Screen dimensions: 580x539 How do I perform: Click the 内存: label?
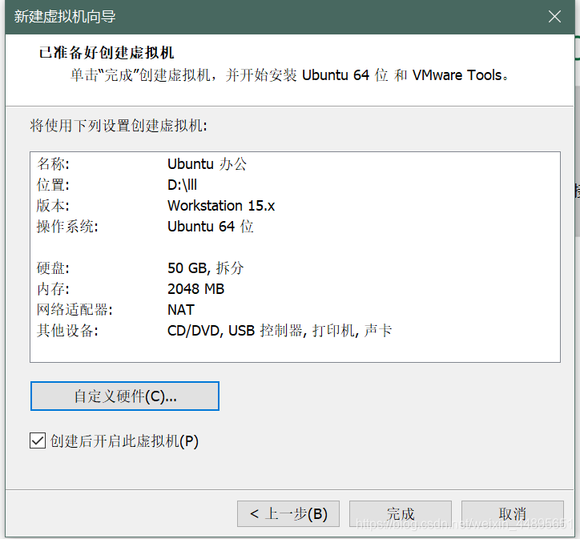(x=53, y=289)
